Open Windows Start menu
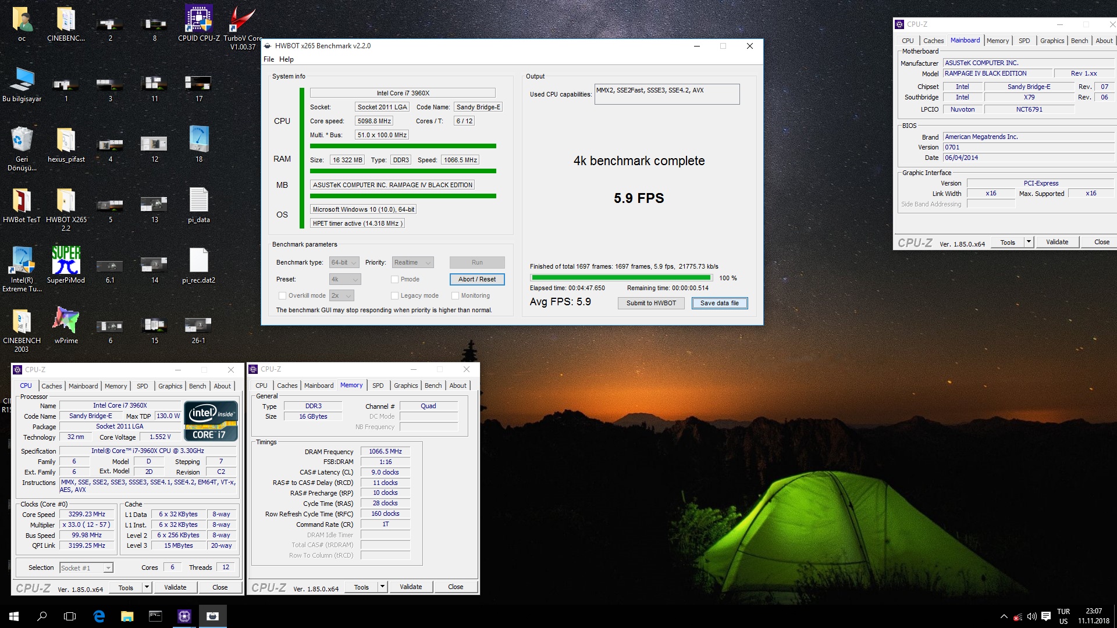 tap(14, 616)
